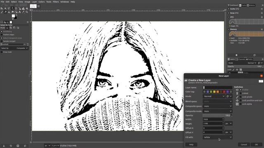This screenshot has width=264, height=148.
Task: Set selection mode to Replace
Action: click(x=7, y=28)
